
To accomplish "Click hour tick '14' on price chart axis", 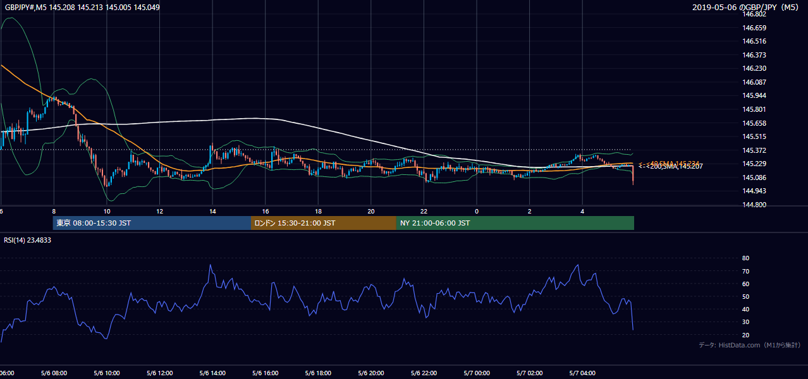I will 212,211.
